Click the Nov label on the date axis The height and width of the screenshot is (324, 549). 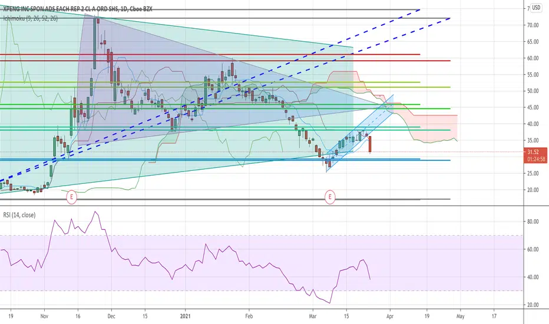pyautogui.click(x=44, y=316)
